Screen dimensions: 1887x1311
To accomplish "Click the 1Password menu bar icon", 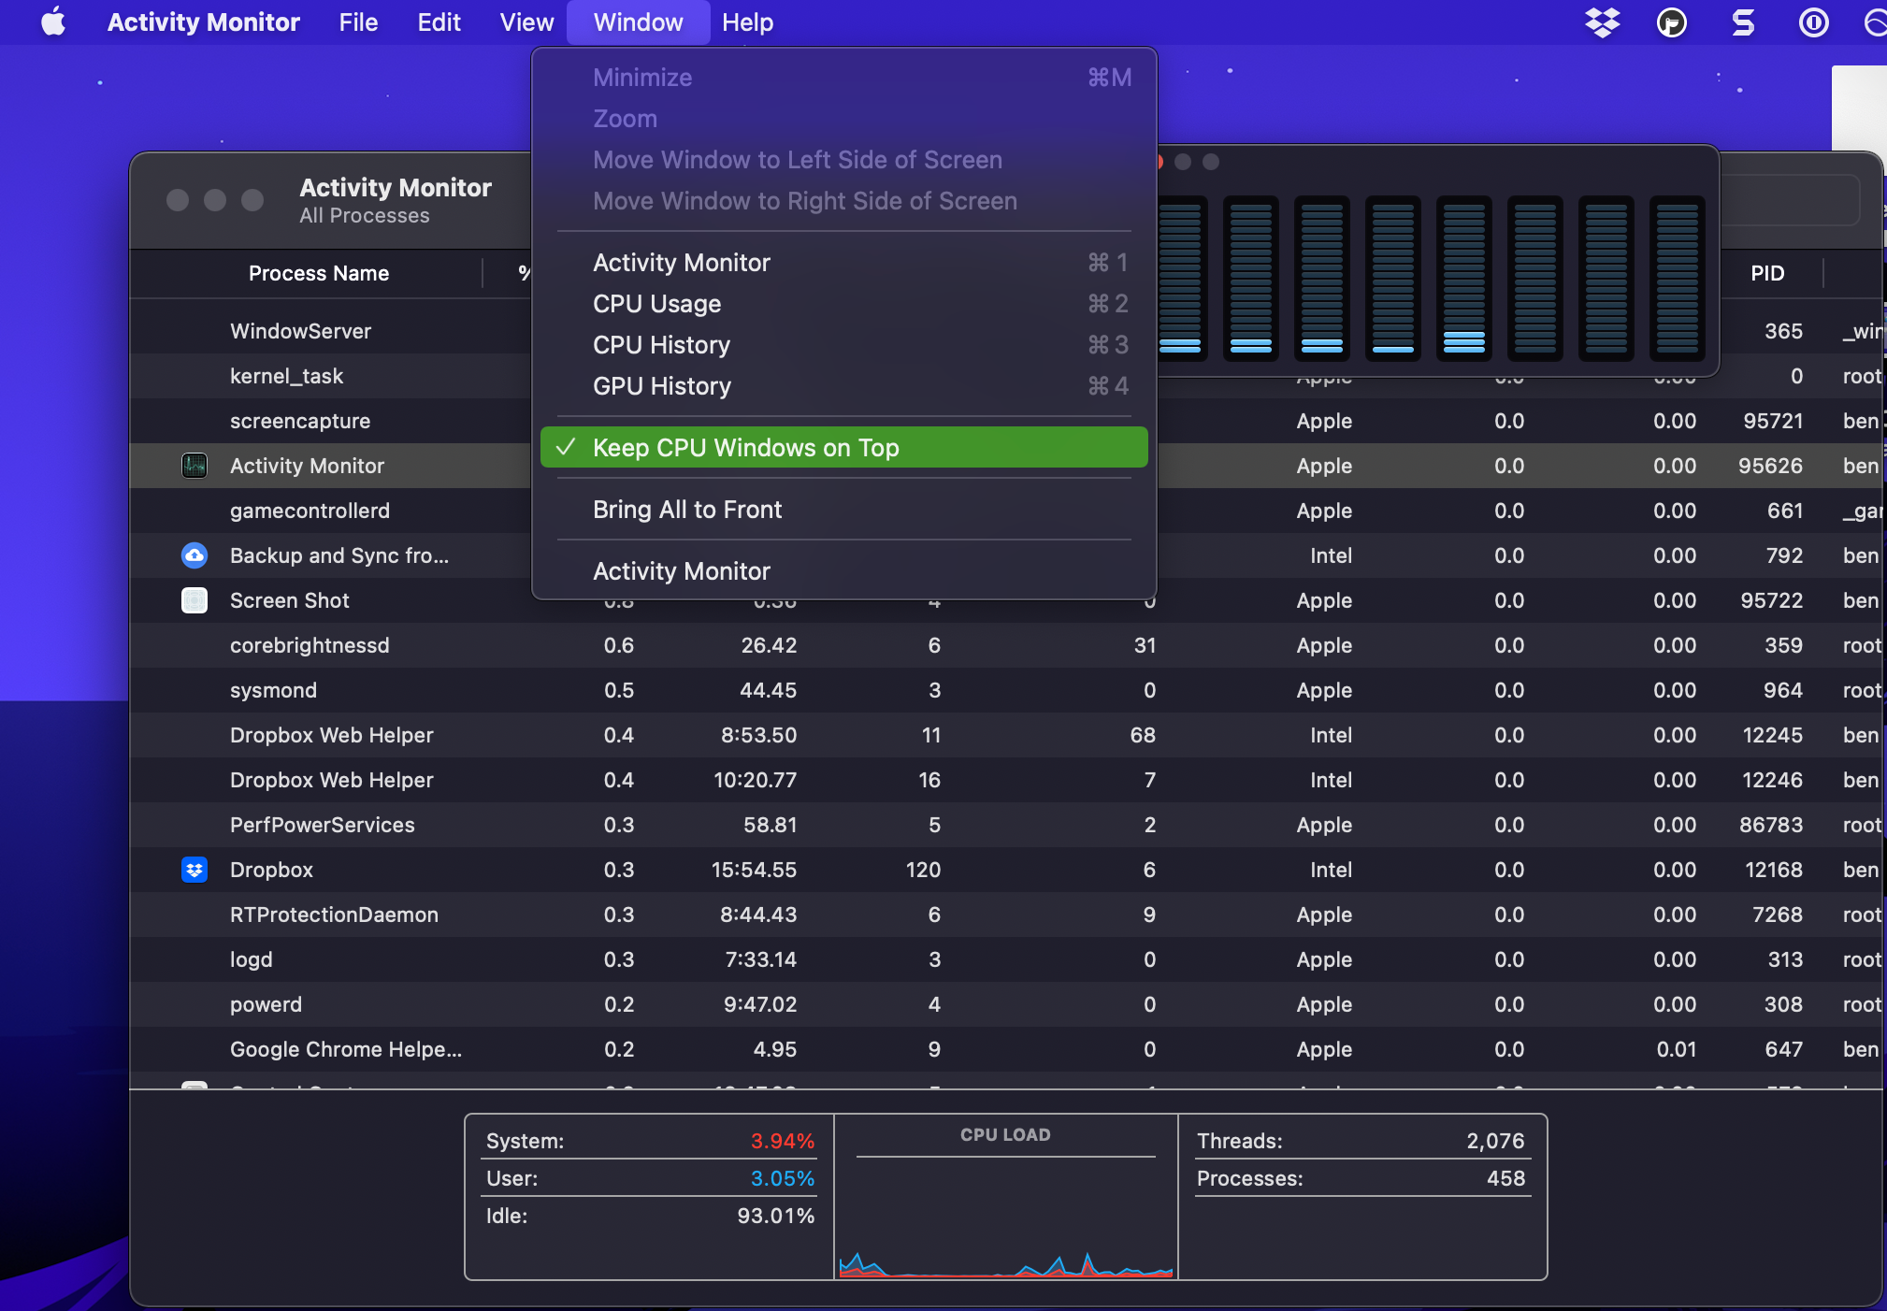I will (1812, 22).
